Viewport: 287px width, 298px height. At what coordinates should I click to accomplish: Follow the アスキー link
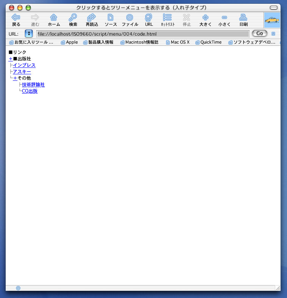point(22,72)
